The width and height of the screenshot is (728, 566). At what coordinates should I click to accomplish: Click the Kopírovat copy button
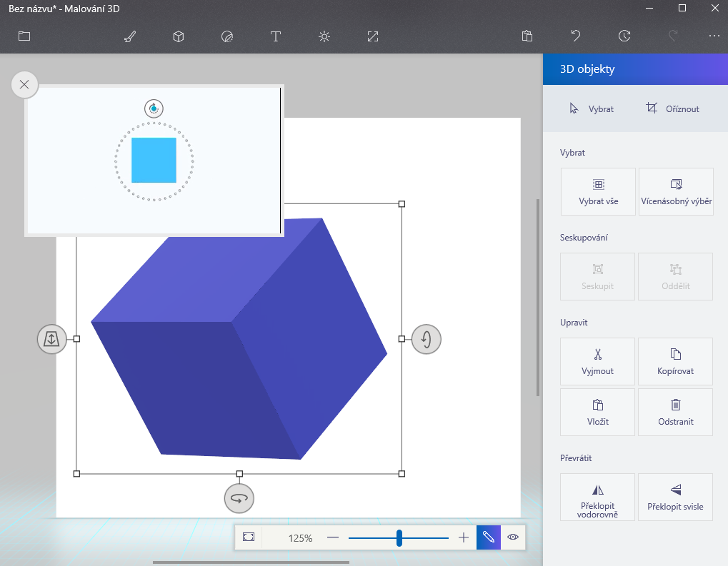tap(676, 361)
